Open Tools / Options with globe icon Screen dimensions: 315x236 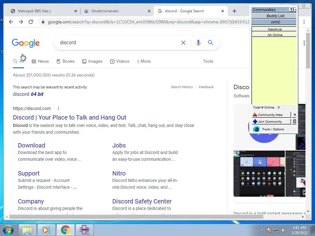[x=269, y=129]
